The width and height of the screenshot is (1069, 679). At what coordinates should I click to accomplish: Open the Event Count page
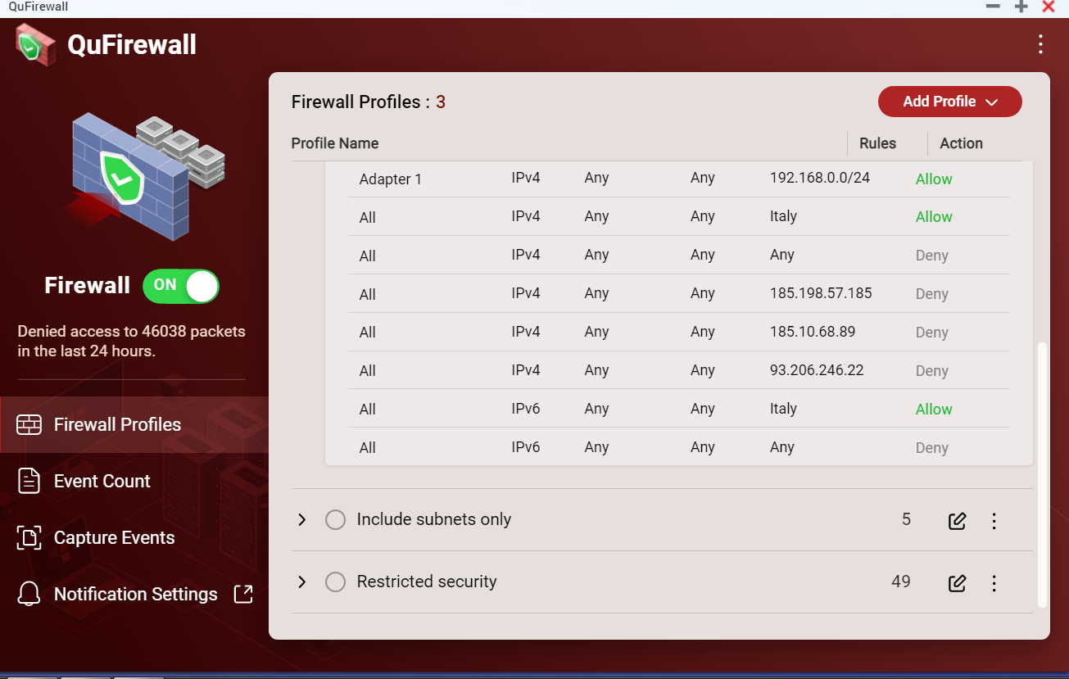(102, 482)
